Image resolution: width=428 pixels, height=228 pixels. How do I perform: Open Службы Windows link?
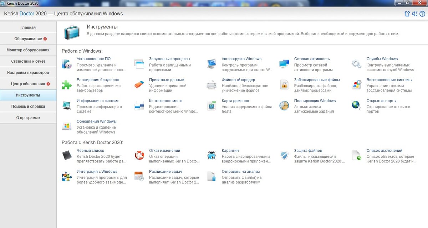(x=382, y=59)
